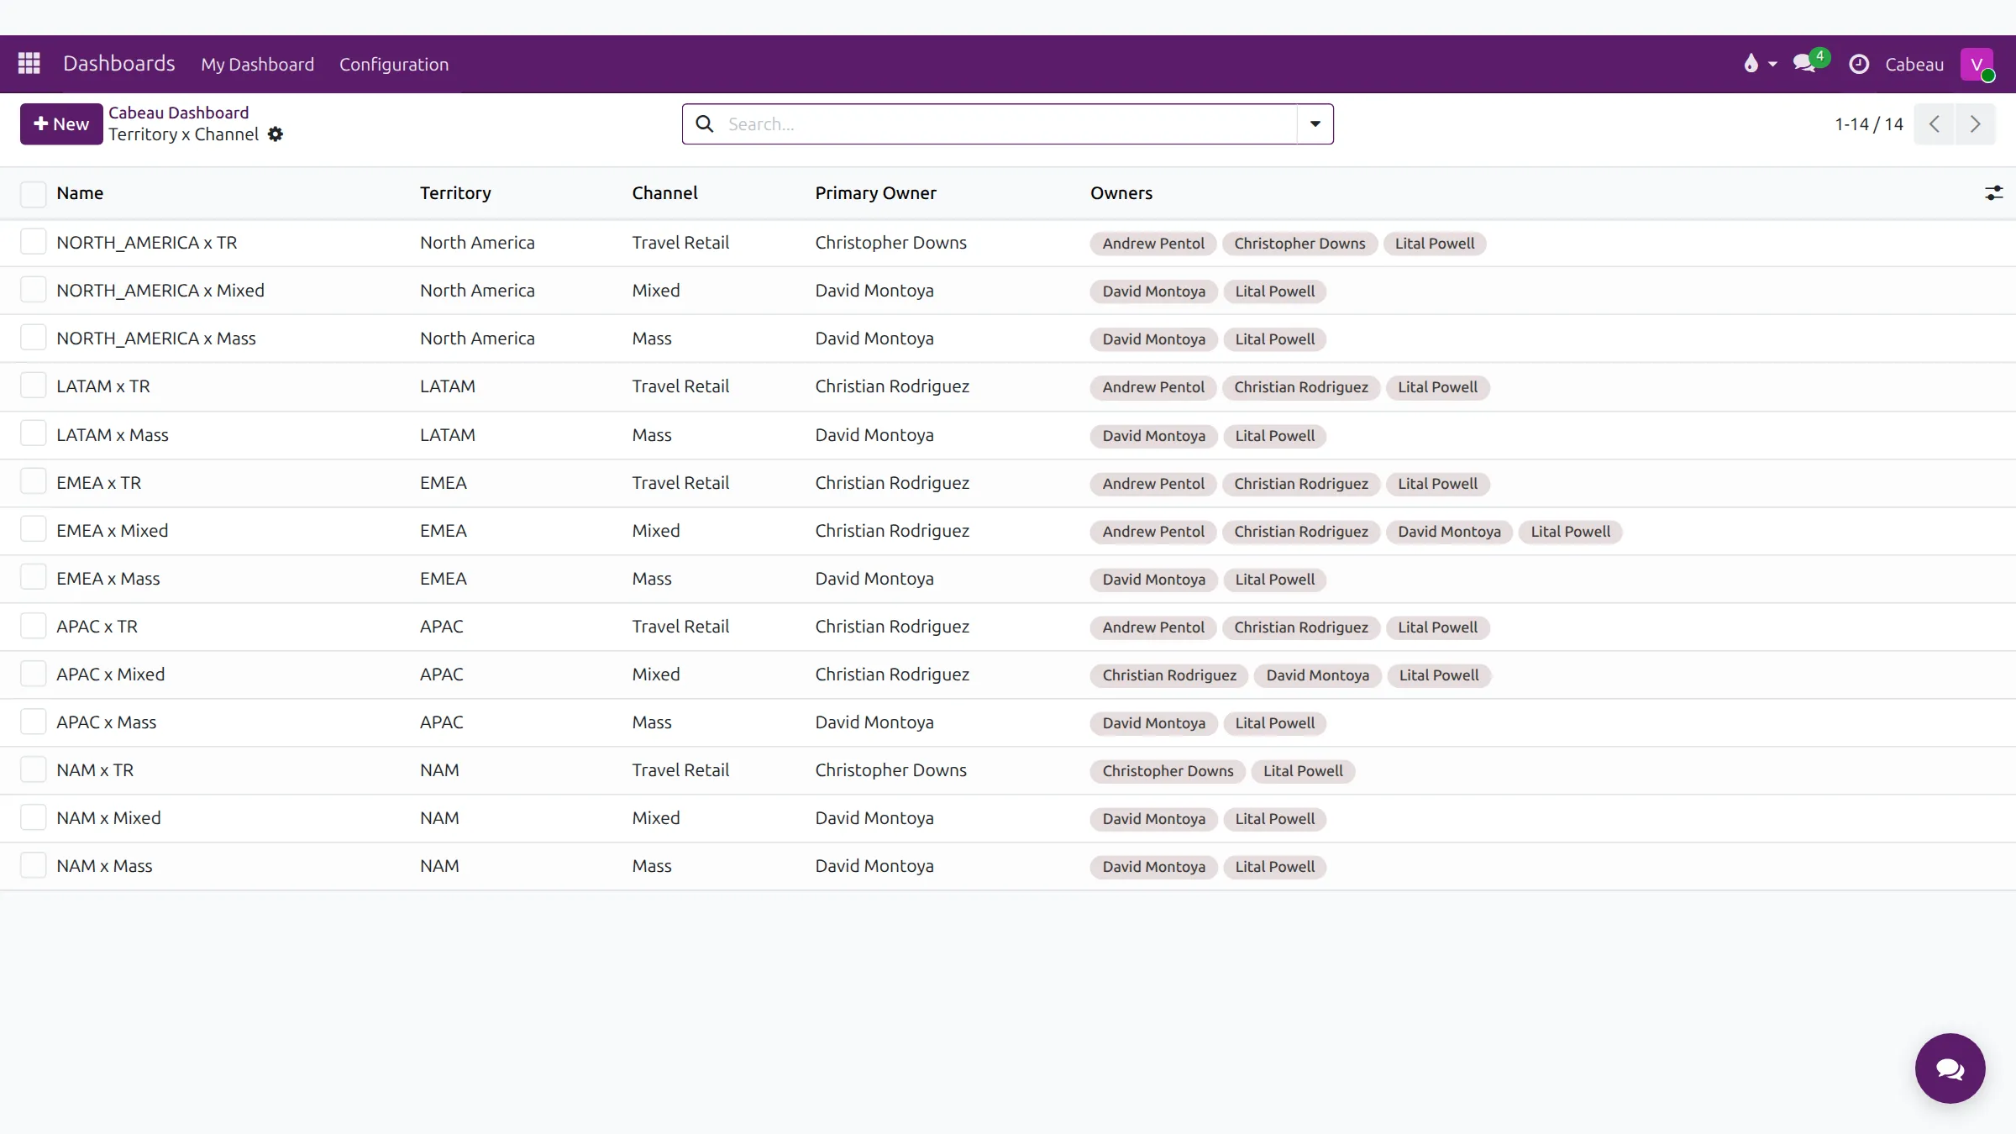Open the user avatar menu
The height and width of the screenshot is (1134, 2016).
1977,64
